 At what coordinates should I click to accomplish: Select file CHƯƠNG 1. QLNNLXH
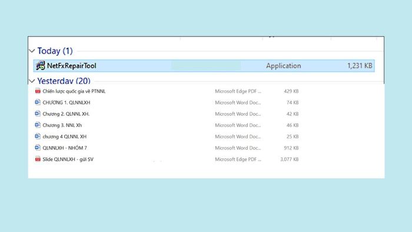[66, 102]
